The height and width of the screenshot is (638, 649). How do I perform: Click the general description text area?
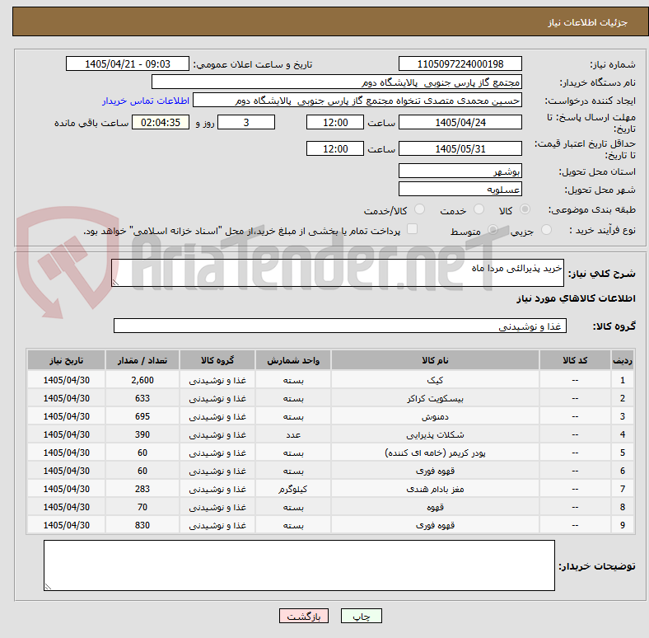click(338, 273)
